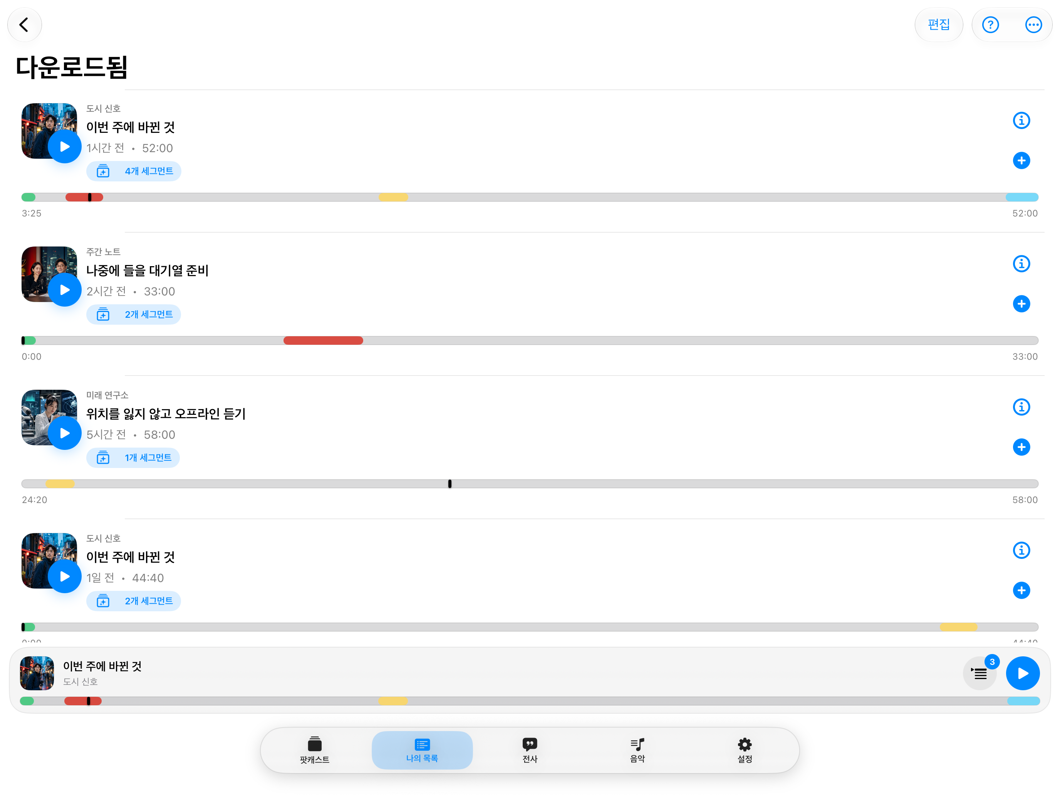
Task: Open the queue list icon with badge 3
Action: click(979, 673)
